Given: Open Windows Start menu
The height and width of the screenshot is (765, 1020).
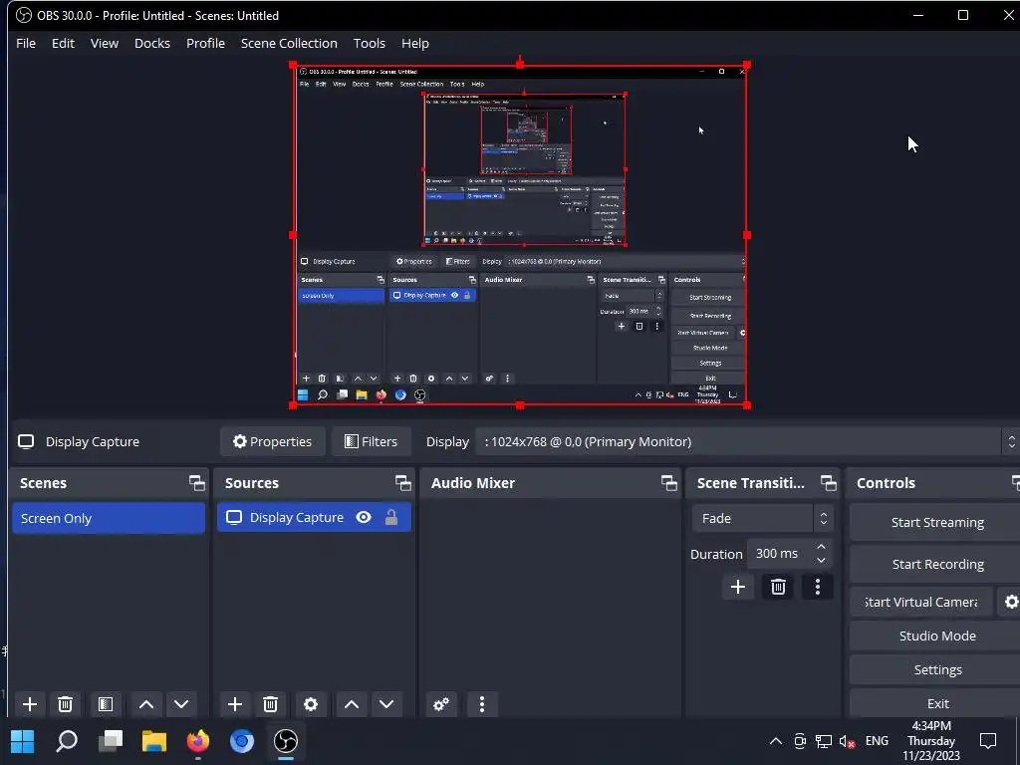Looking at the screenshot, I should [23, 741].
